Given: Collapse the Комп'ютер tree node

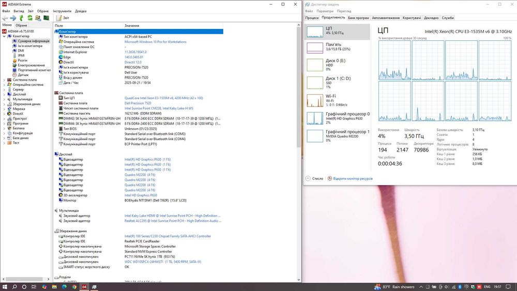Looking at the screenshot, I should (4, 36).
